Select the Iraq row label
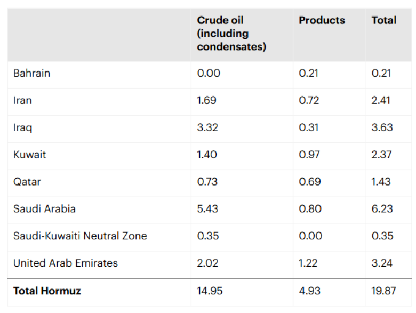Screen dimensions: 416x313 [x=22, y=128]
